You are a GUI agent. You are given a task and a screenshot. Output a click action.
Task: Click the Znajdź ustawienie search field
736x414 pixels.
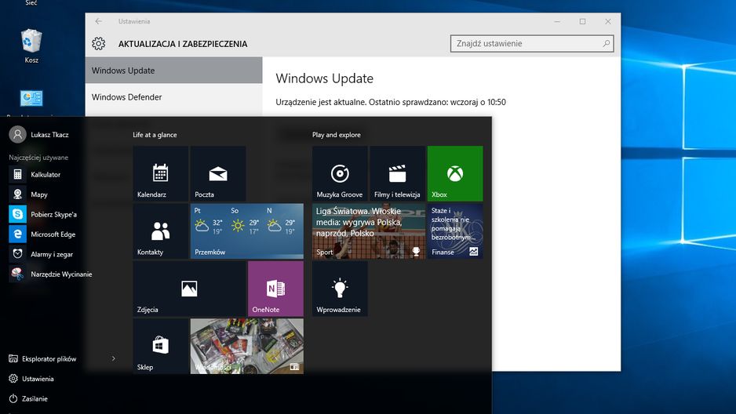click(x=532, y=44)
